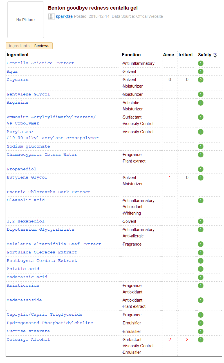Click the Acne column header
This screenshot has width=224, height=363.
[169, 55]
